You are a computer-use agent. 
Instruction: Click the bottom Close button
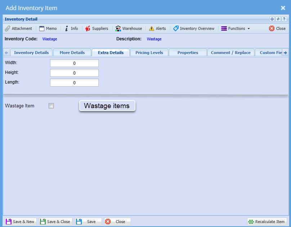117,222
